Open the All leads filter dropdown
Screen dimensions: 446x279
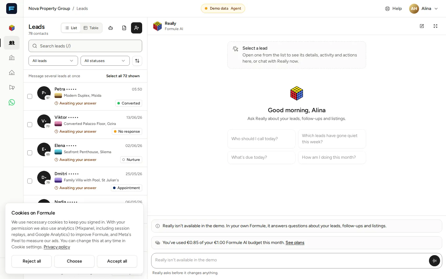pos(53,61)
